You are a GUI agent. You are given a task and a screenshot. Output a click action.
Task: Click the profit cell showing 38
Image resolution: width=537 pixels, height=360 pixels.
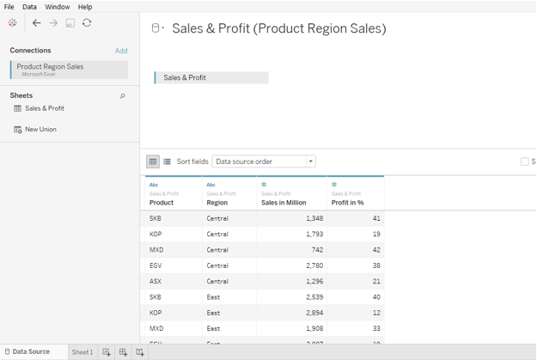356,265
